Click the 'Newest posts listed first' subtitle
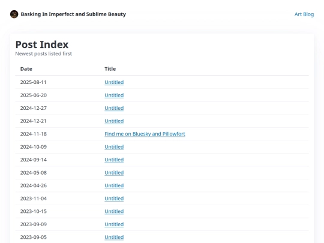The height and width of the screenshot is (243, 324). [x=44, y=54]
